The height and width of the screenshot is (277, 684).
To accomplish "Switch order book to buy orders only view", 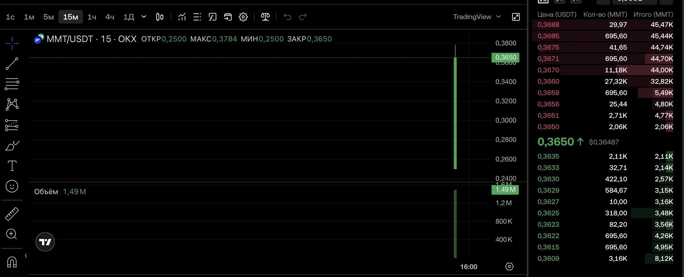I will (559, 2).
